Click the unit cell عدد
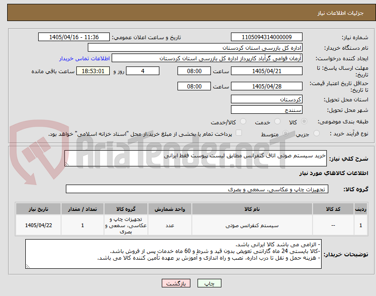The image size is (376, 296). [170, 225]
